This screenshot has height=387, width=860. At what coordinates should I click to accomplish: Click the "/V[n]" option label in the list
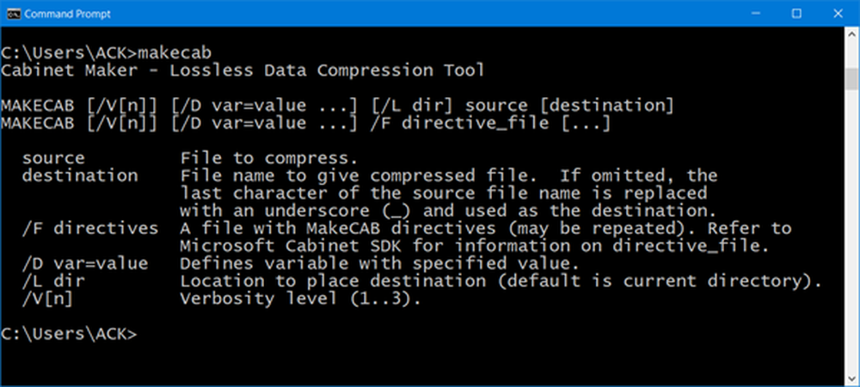pos(53,298)
